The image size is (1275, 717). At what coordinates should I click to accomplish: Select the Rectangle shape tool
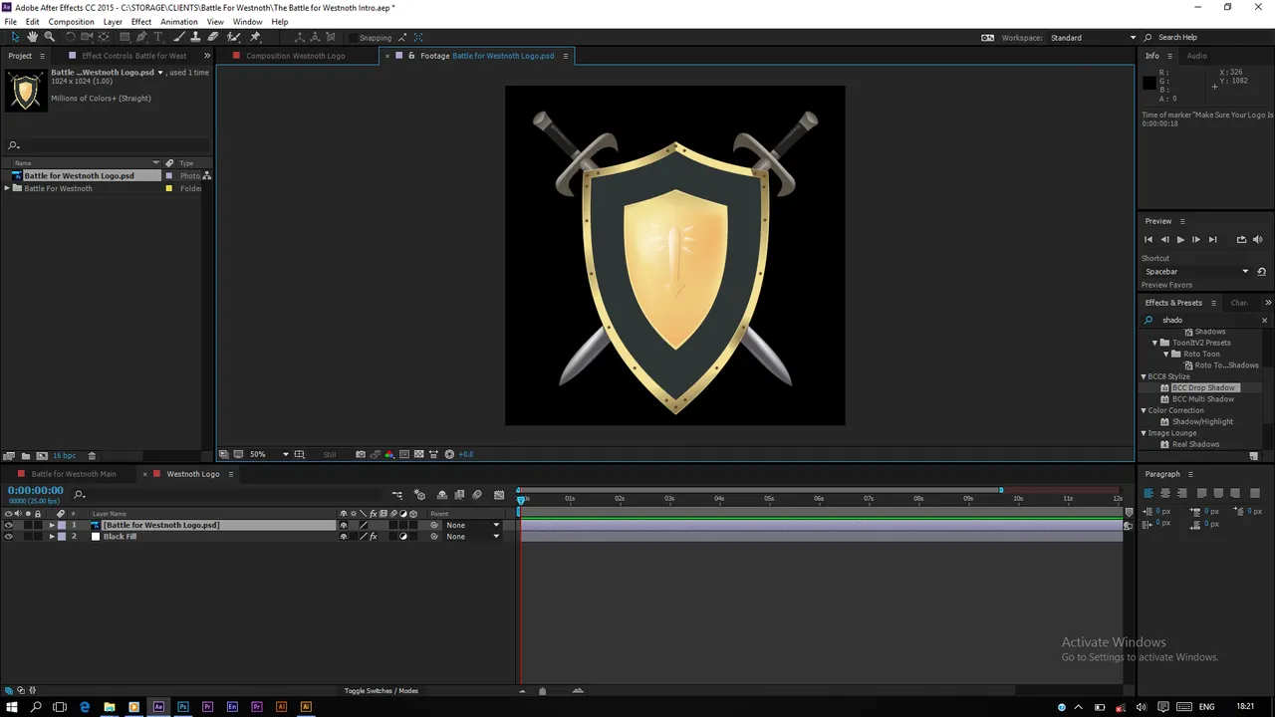tap(125, 37)
